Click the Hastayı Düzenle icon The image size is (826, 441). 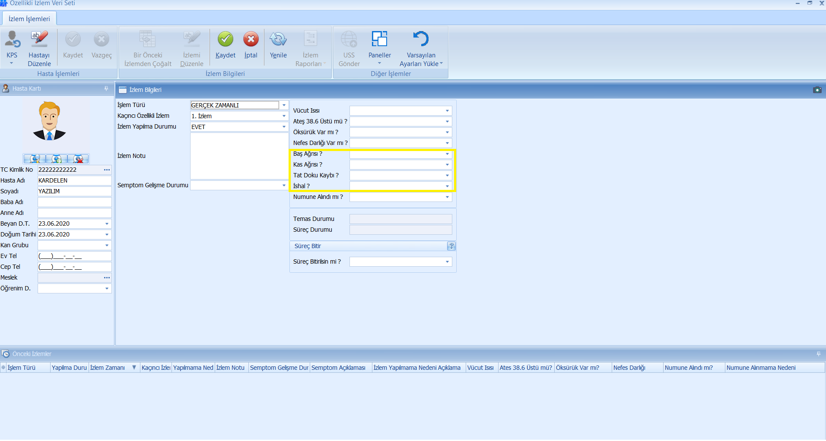39,39
